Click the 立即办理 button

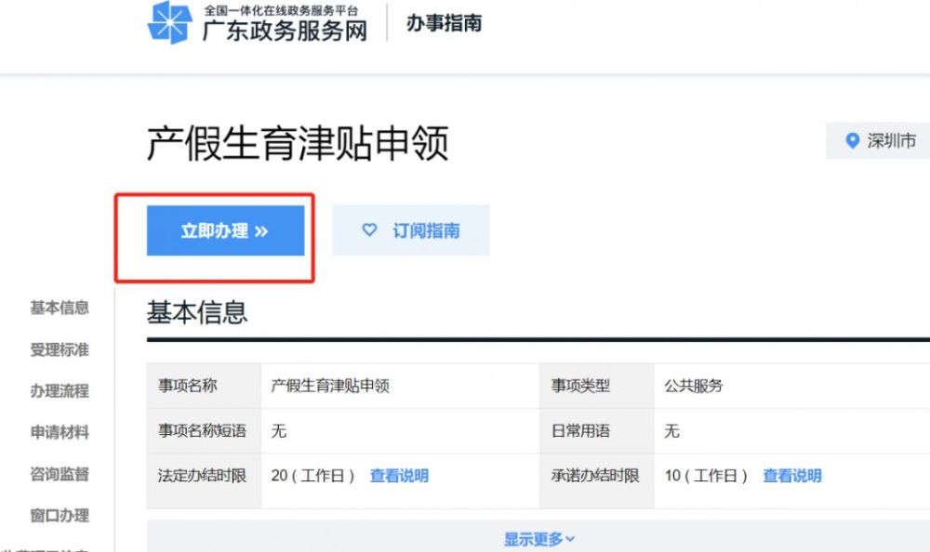click(x=225, y=230)
